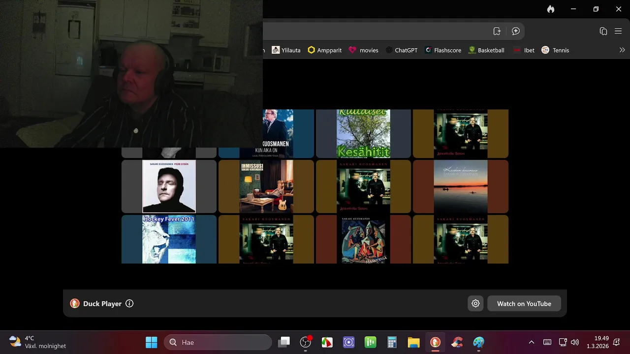The height and width of the screenshot is (354, 630).
Task: Select the Kesähitit album cover
Action: (x=363, y=133)
